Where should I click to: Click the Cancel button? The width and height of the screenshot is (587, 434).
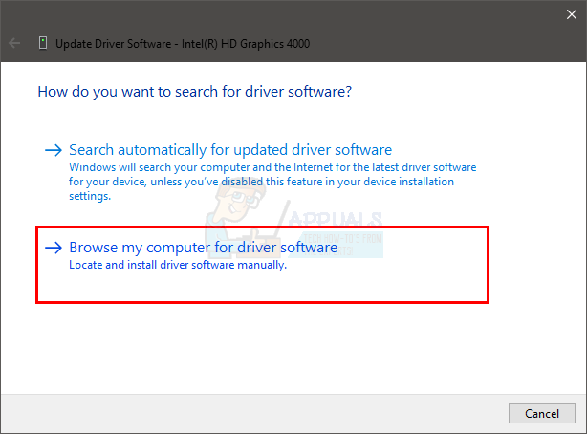tap(542, 413)
